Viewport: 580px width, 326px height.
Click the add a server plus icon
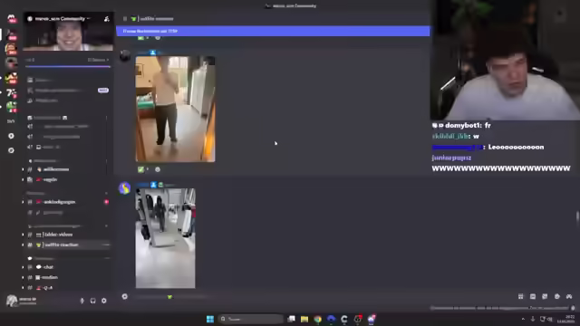pos(11,136)
